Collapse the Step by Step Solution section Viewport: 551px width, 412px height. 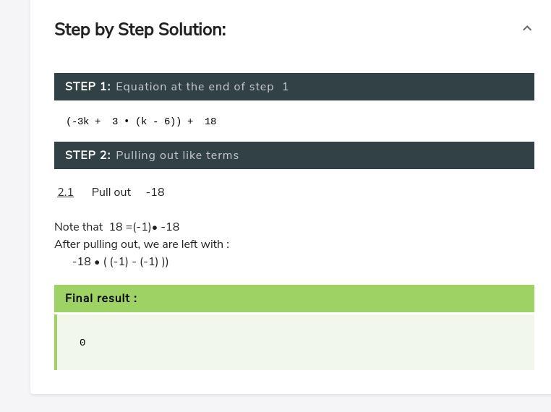[526, 29]
